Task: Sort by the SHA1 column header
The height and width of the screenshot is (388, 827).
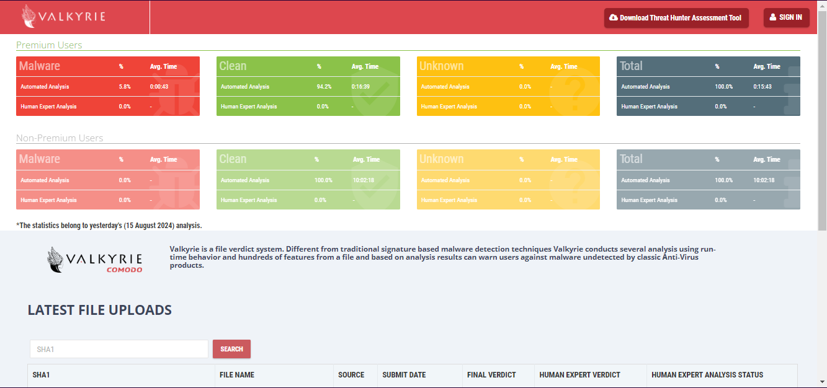Action: point(41,375)
